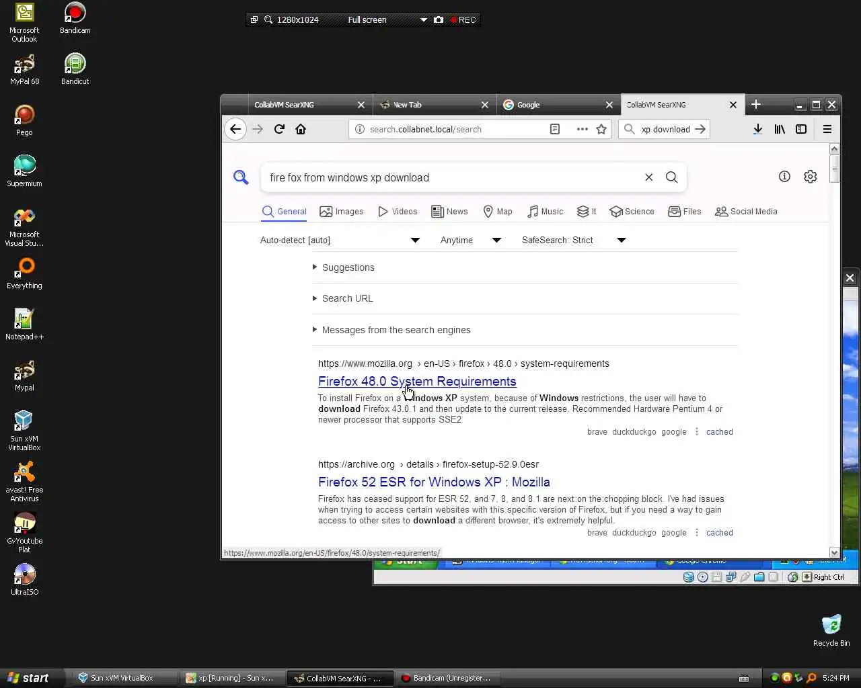The width and height of the screenshot is (861, 688).
Task: Select the Files search category
Action: click(685, 212)
